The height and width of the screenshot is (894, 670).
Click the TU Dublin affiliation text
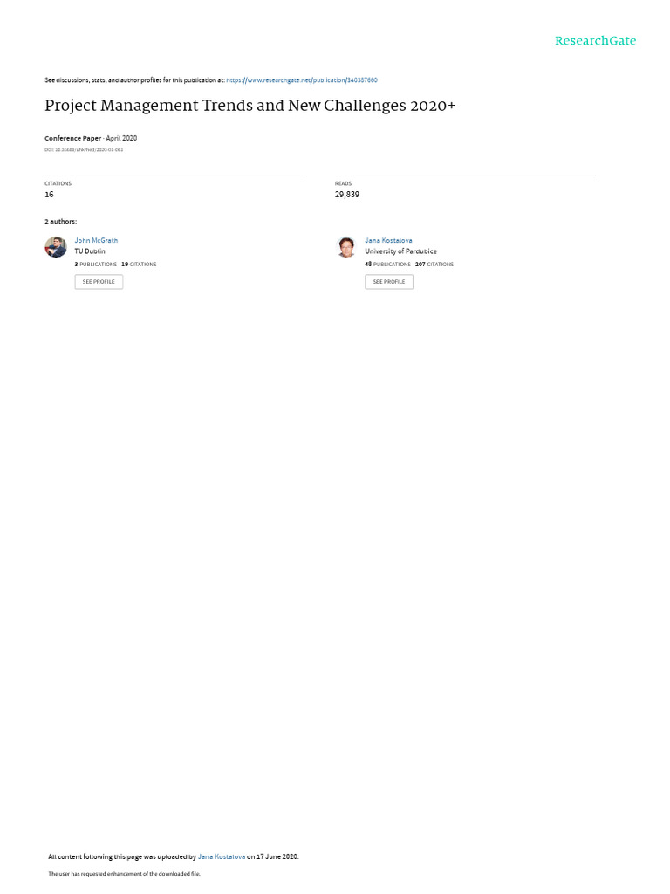(x=90, y=251)
